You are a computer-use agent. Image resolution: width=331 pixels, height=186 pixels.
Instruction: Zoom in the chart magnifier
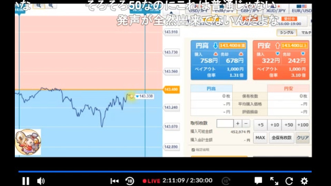click(51, 6)
